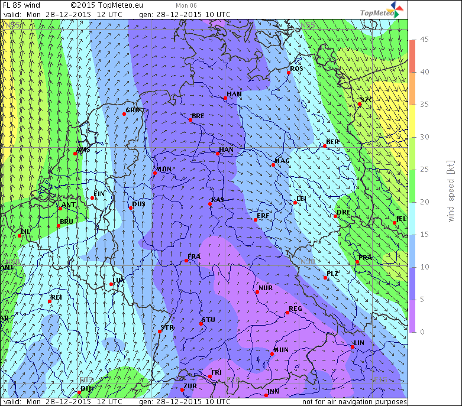Select the BER red station marker
This screenshot has height=406, width=462.
pyautogui.click(x=326, y=147)
